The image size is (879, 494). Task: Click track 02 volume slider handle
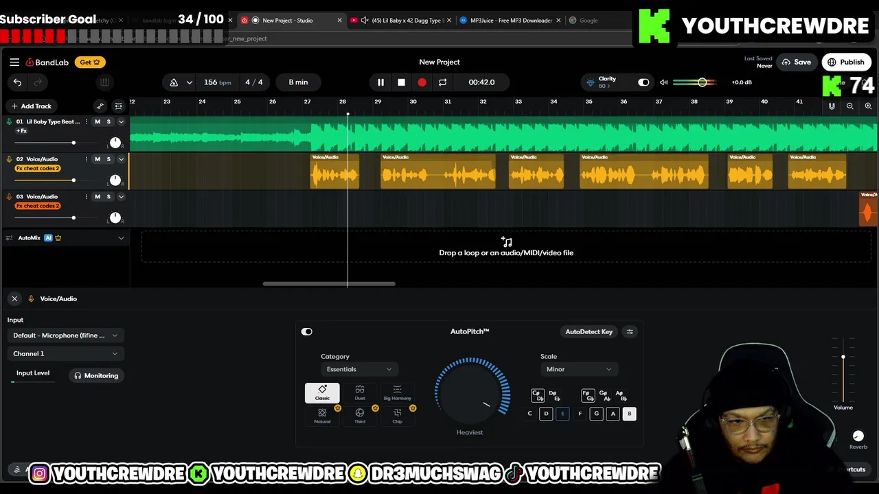point(73,180)
